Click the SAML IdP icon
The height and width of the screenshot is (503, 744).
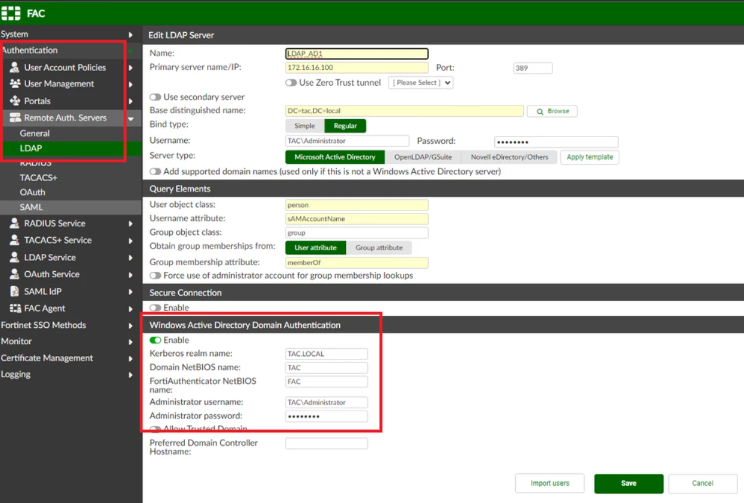[x=15, y=291]
